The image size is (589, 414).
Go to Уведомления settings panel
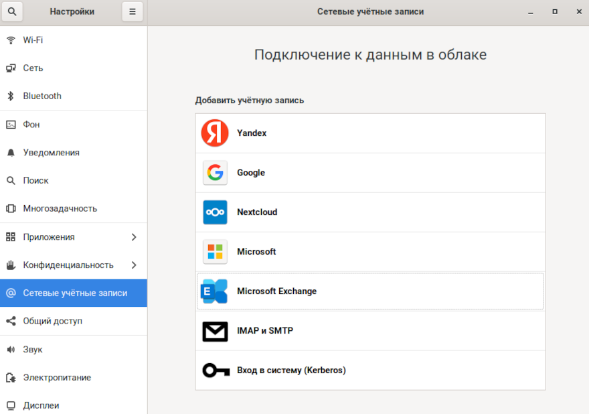click(51, 153)
